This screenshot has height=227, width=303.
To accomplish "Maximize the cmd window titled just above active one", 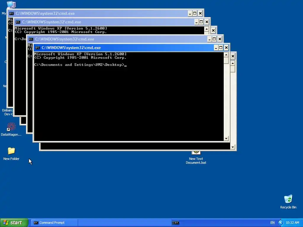I will [x=214, y=39].
